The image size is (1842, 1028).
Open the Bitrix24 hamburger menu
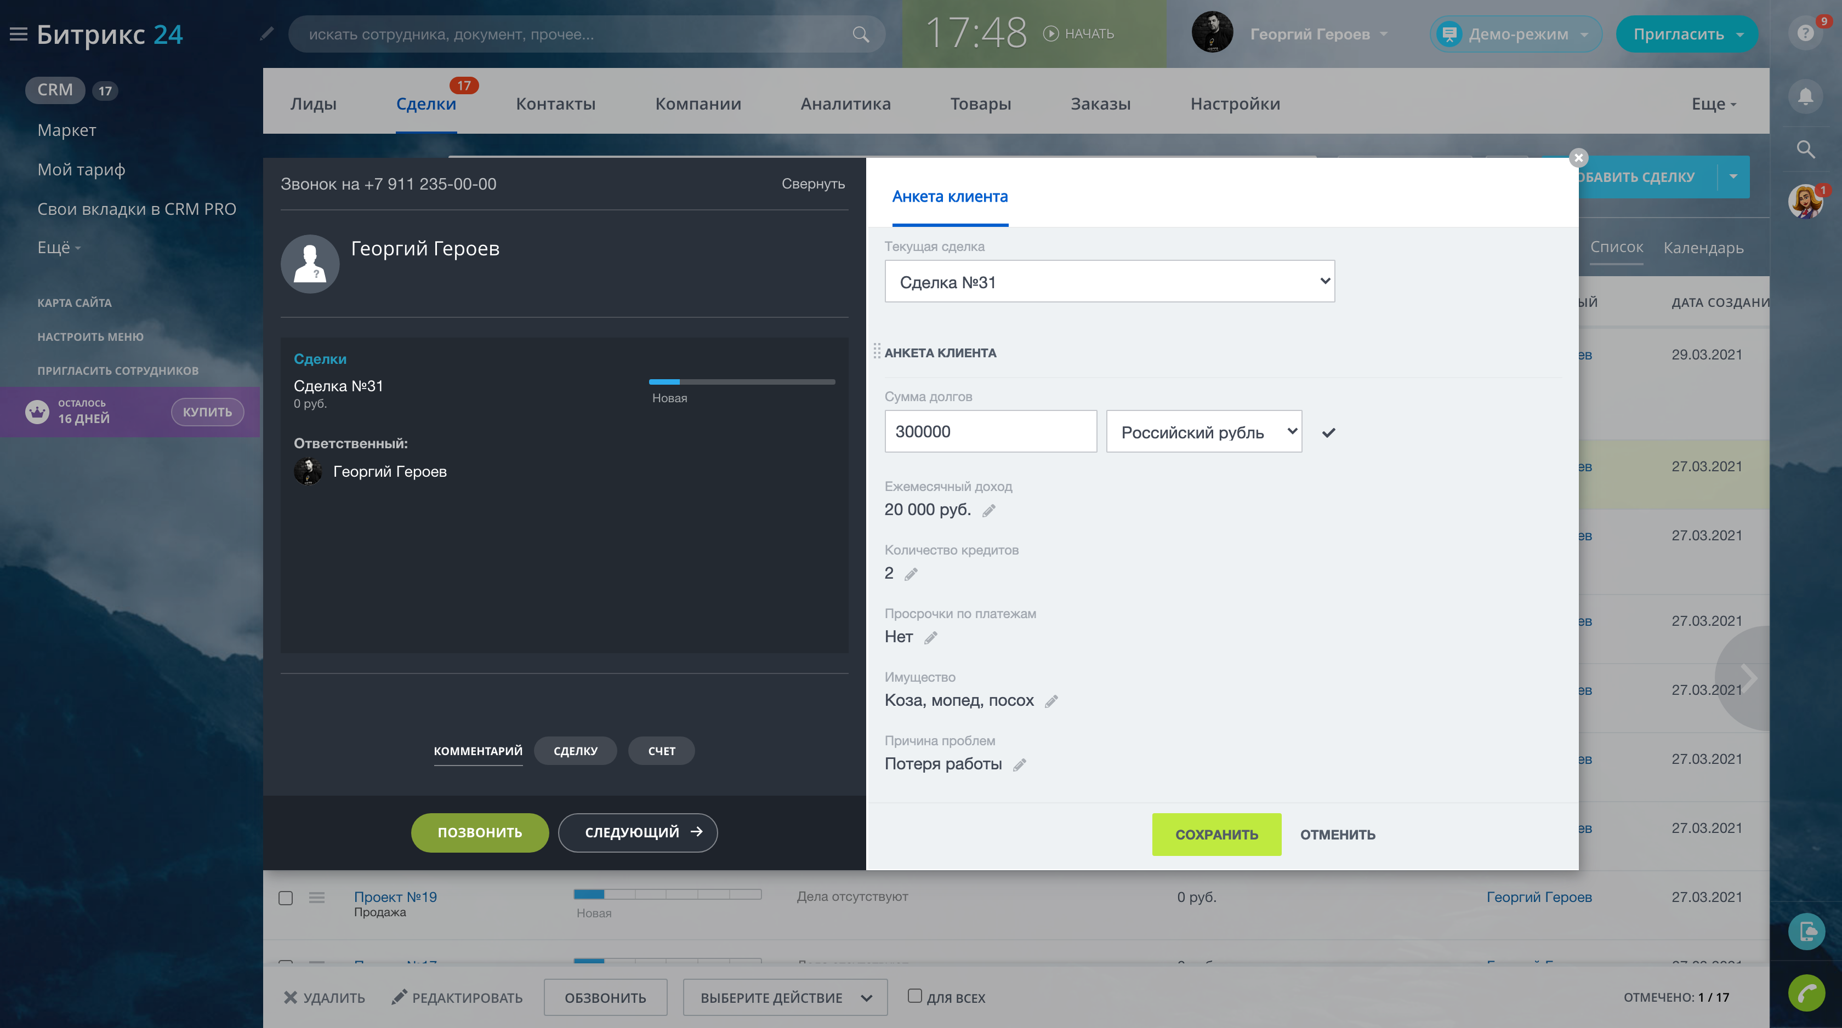(x=19, y=33)
